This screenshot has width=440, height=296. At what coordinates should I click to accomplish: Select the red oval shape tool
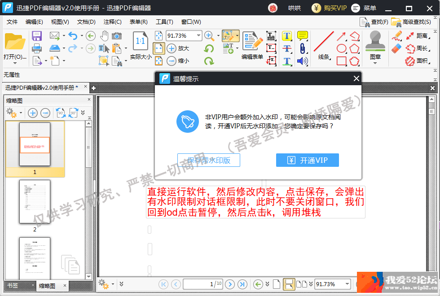341,48
